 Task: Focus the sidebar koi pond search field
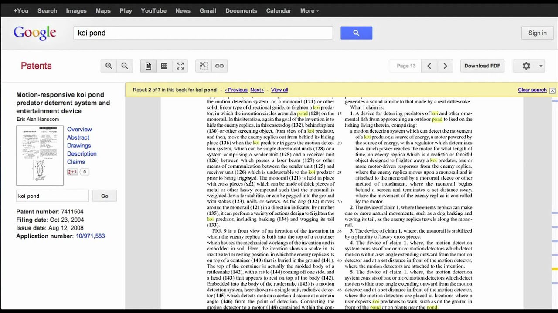click(52, 196)
